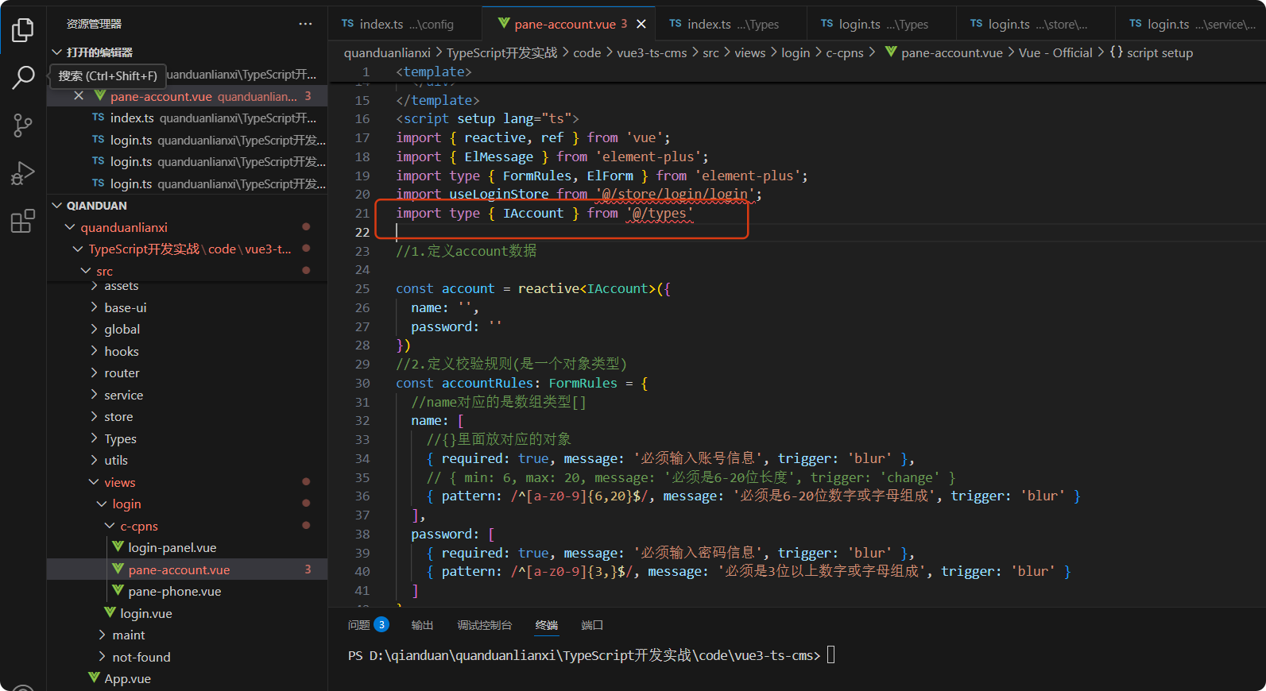Open the Output panel tab
This screenshot has width=1266, height=691.
tap(422, 625)
